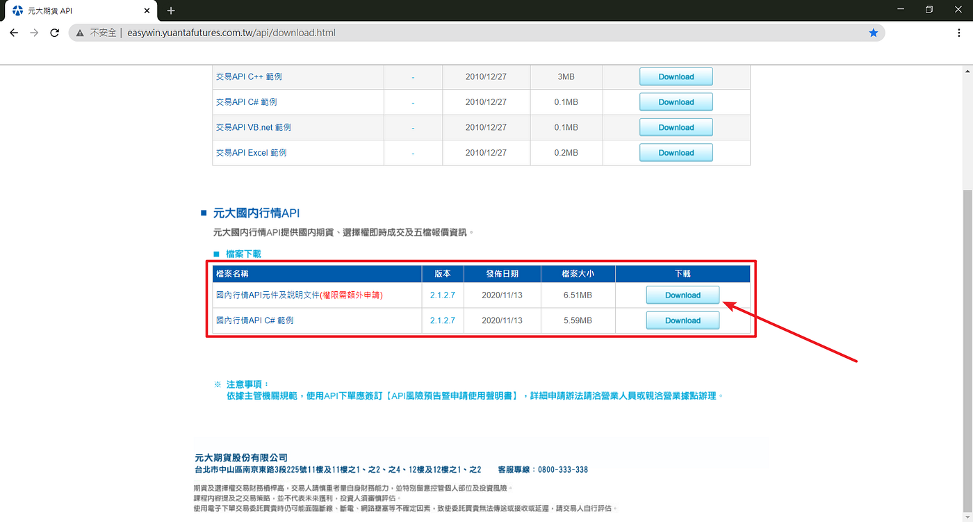973x522 pixels.
Task: Download 國內行情API元件及說明文件
Action: pos(682,295)
